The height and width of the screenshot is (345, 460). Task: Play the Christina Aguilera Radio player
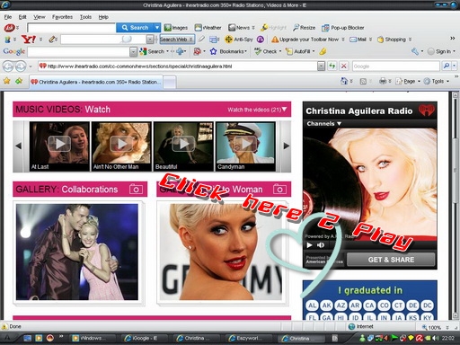(309, 245)
